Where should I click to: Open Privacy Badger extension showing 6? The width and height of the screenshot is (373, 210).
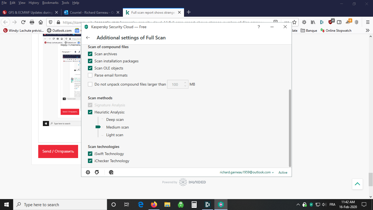(x=349, y=22)
